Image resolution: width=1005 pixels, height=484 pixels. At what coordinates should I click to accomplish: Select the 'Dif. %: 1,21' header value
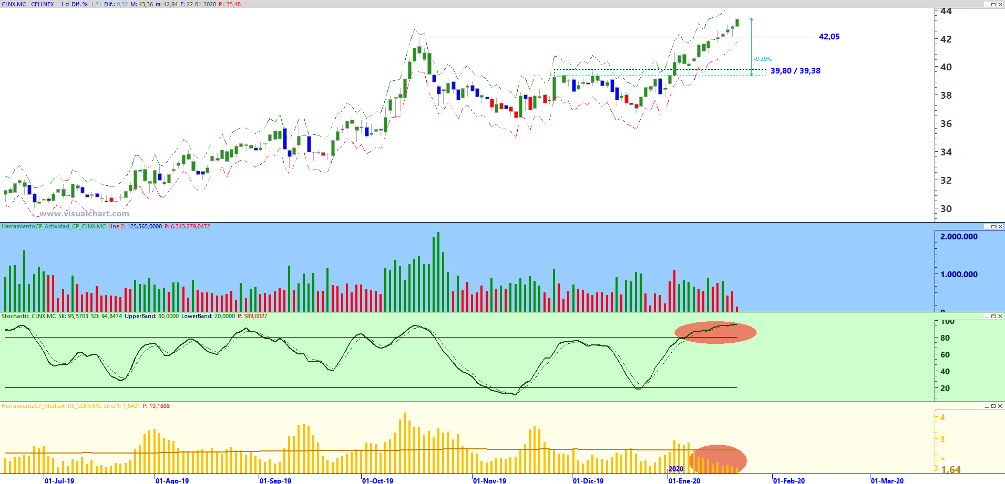click(87, 4)
